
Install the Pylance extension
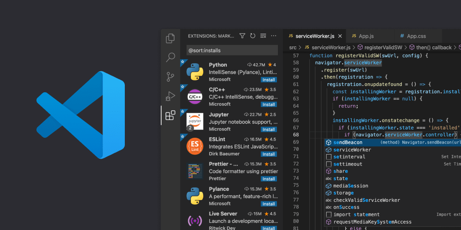click(x=269, y=204)
